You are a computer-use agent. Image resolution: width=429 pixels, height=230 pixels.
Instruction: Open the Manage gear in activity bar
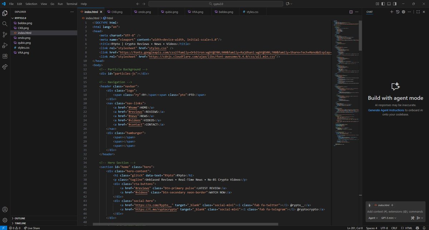point(5,220)
